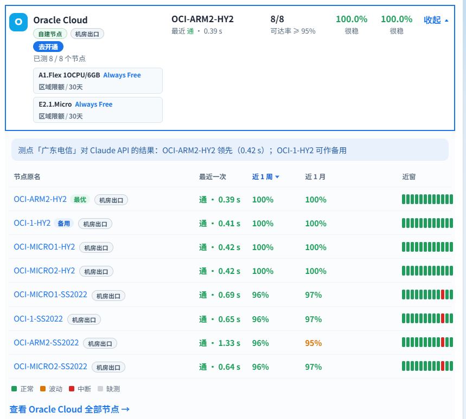Click the gray 缺测 legend swatch
Screen dimensions: 466x419
pyautogui.click(x=100, y=389)
